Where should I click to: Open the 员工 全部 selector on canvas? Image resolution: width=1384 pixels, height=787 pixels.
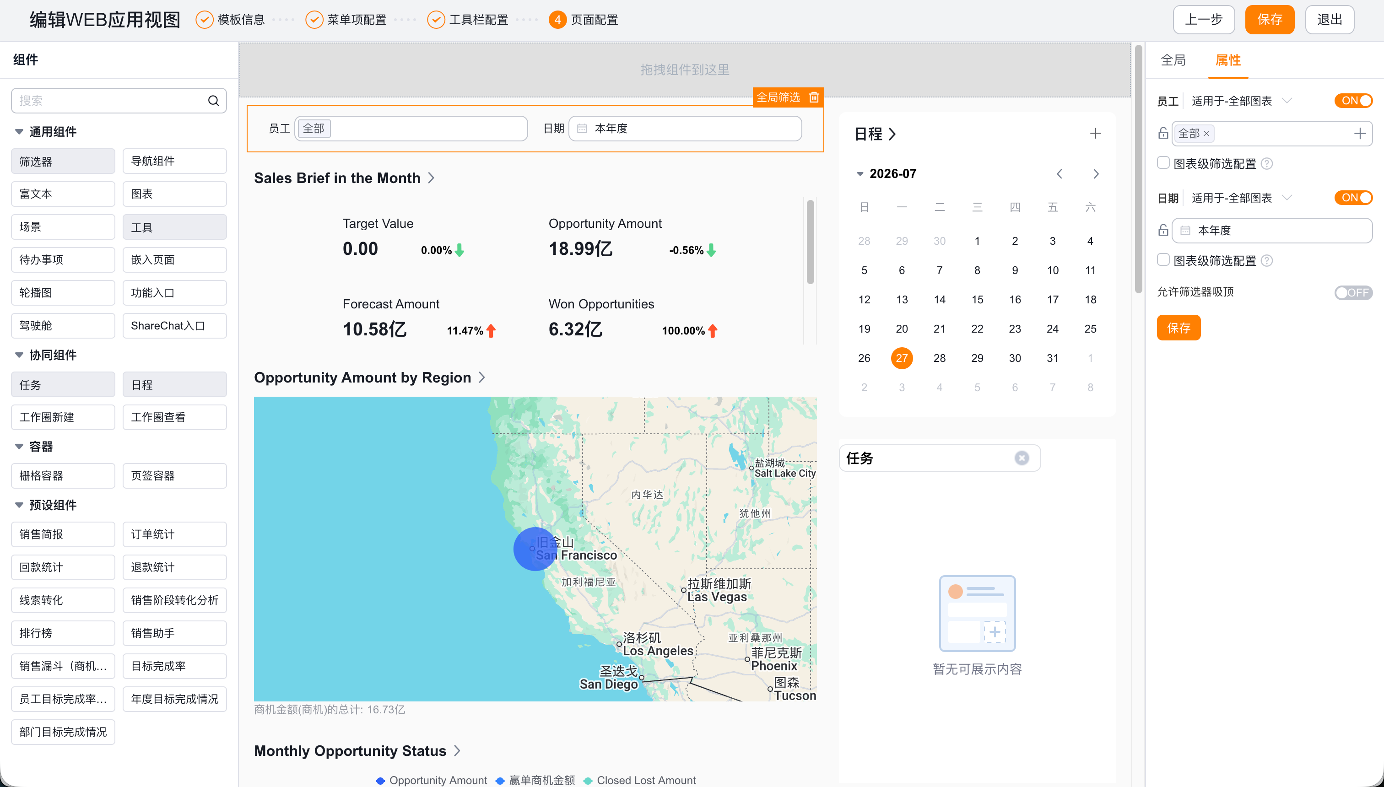click(411, 129)
